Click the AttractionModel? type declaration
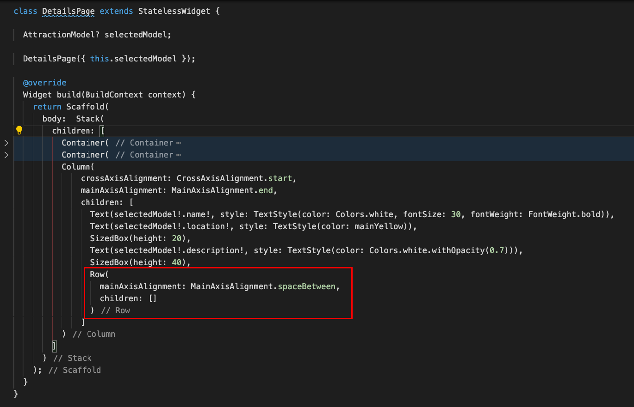This screenshot has height=407, width=634. click(62, 35)
